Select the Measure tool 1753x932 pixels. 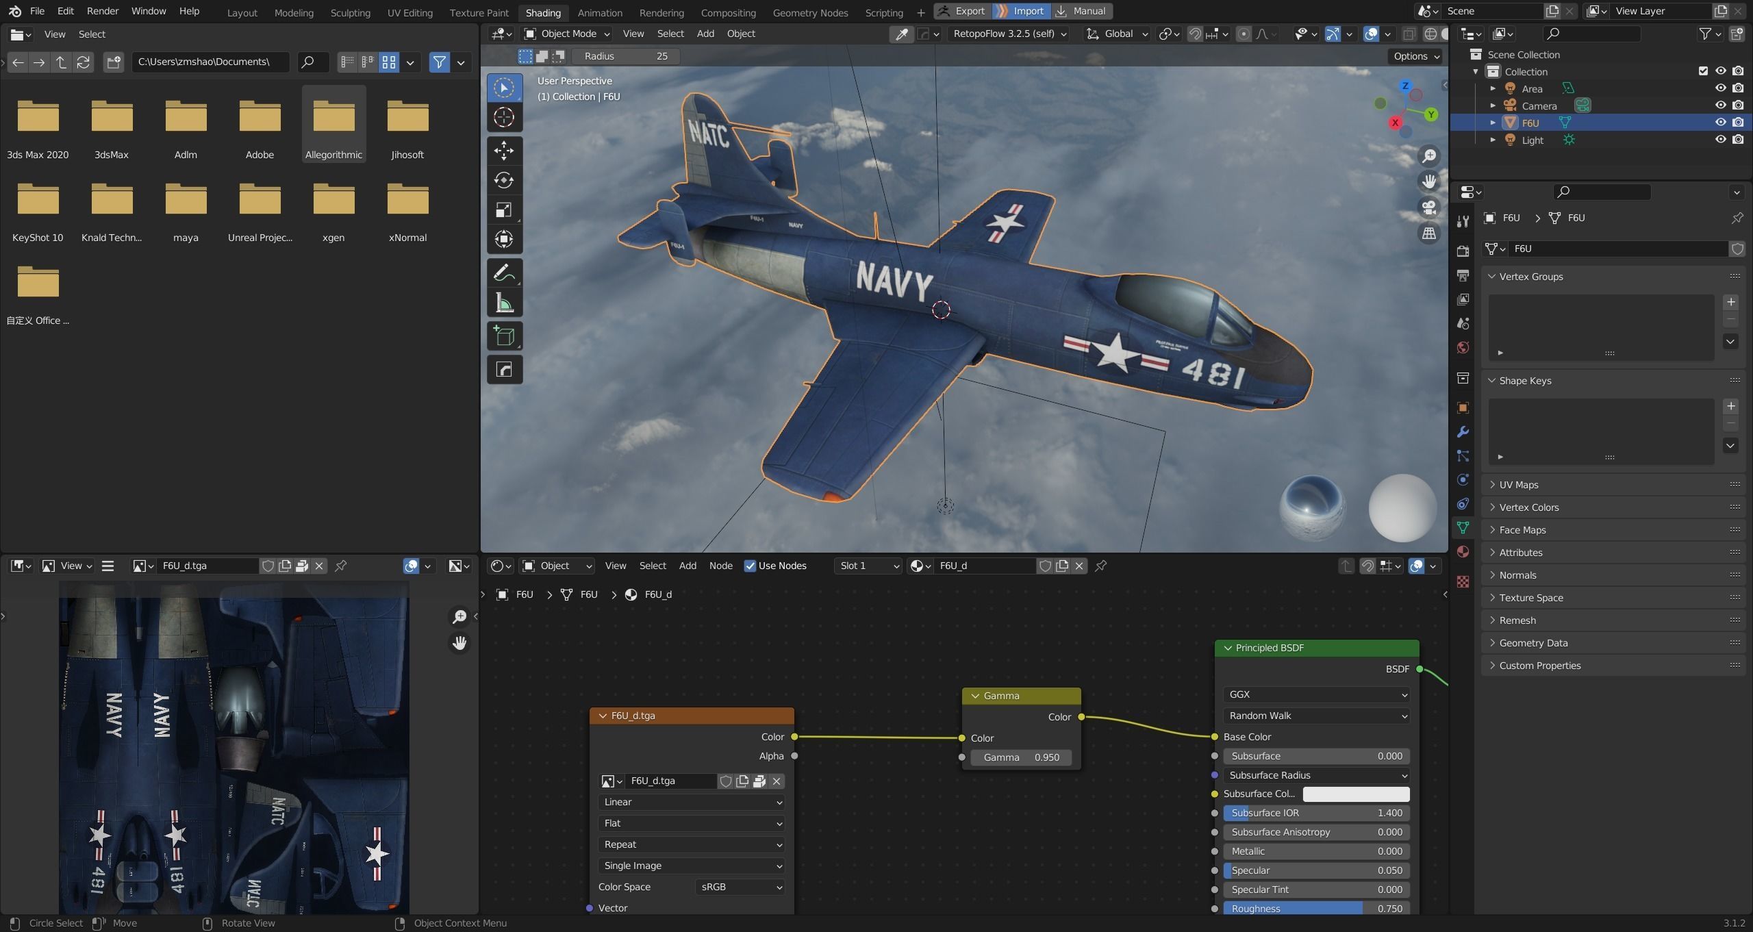[505, 301]
